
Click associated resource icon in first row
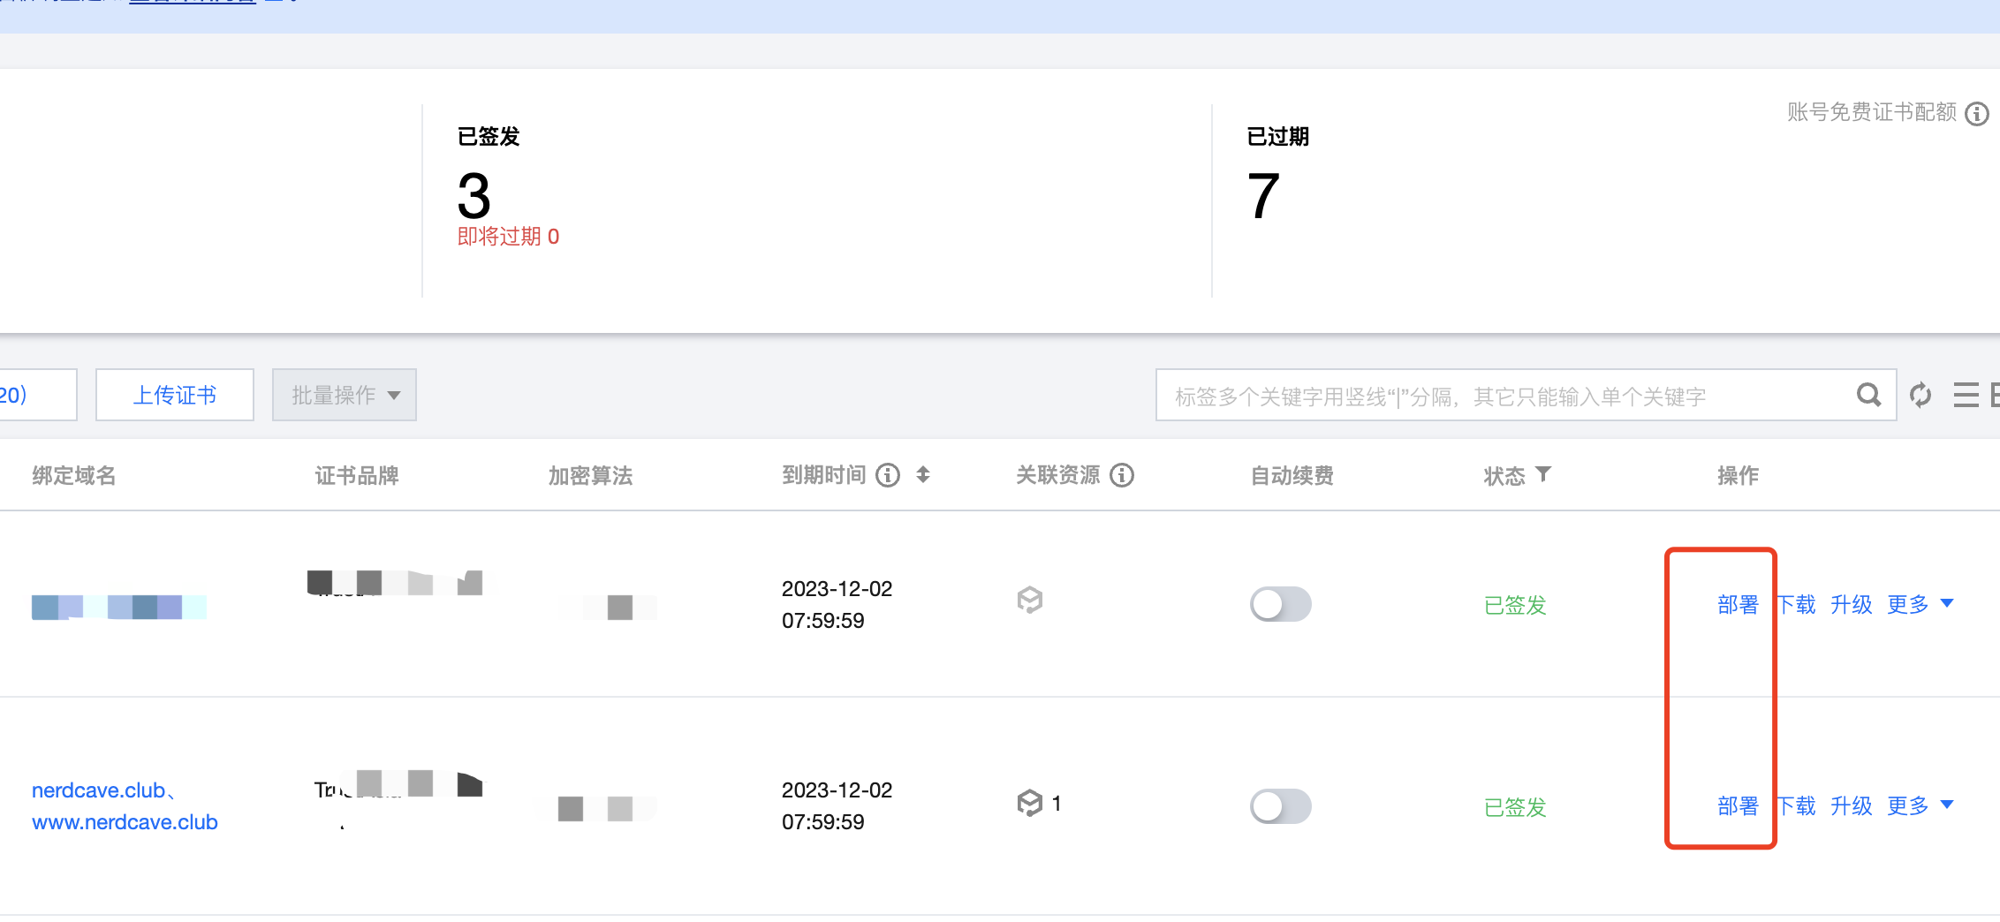pyautogui.click(x=1030, y=601)
